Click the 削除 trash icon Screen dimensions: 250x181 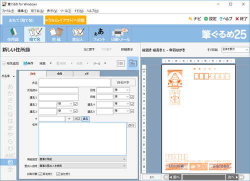pos(61,63)
